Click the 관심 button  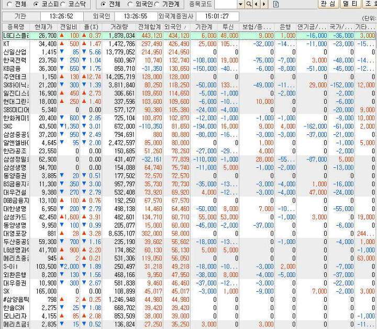[328, 4]
